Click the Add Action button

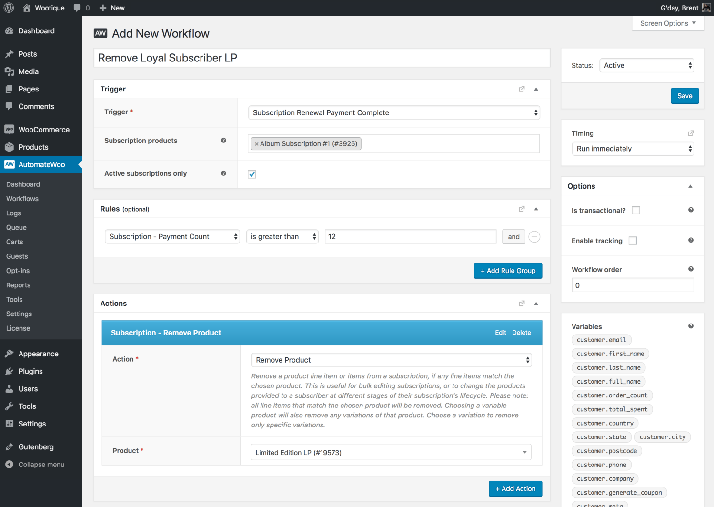pyautogui.click(x=515, y=489)
